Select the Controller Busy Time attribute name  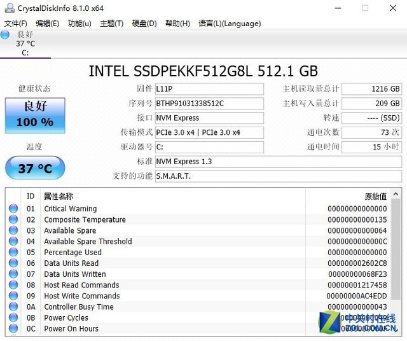tap(79, 307)
